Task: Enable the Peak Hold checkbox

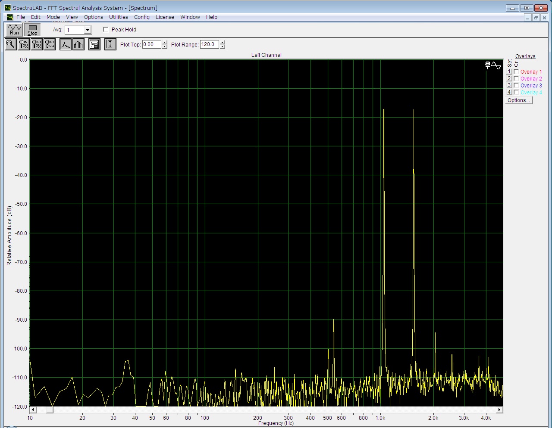Action: pyautogui.click(x=106, y=30)
